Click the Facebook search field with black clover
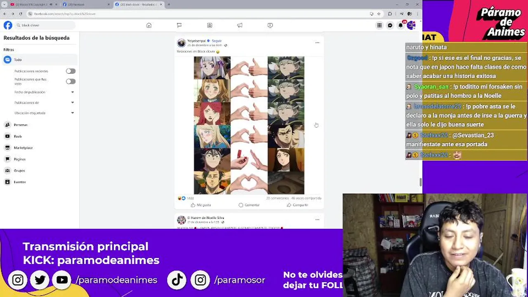This screenshot has width=528, height=297. pyautogui.click(x=45, y=25)
